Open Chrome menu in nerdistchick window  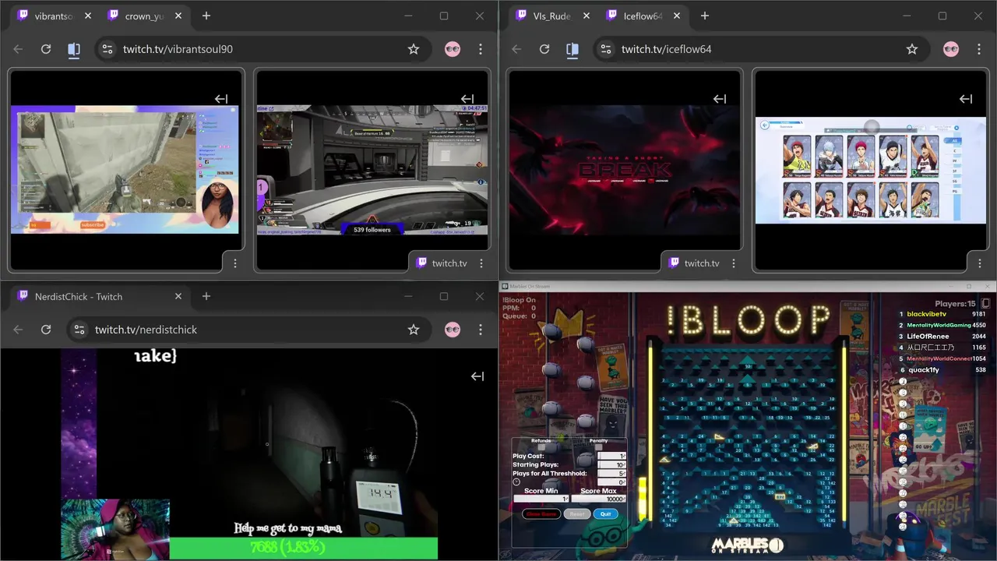tap(481, 330)
